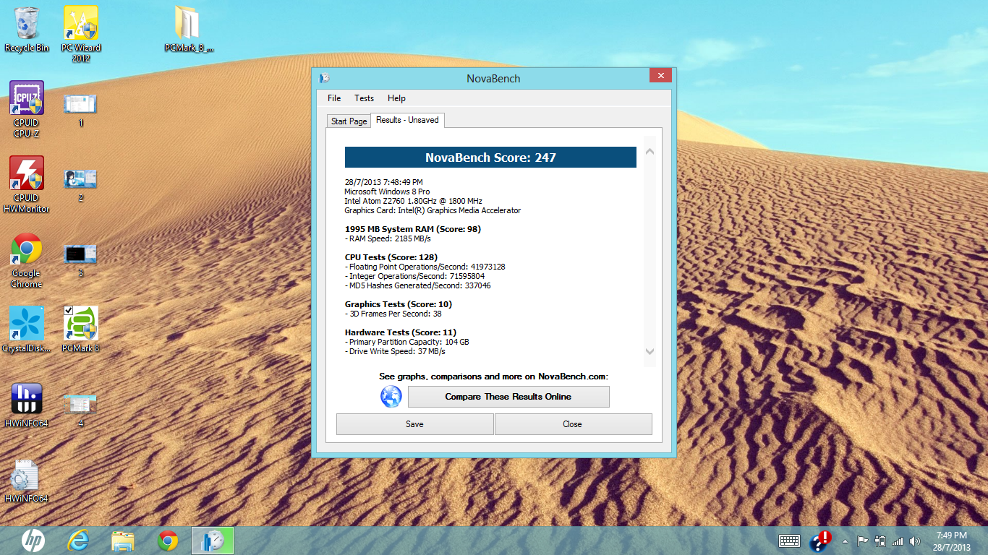
Task: Save the benchmark results
Action: point(414,424)
